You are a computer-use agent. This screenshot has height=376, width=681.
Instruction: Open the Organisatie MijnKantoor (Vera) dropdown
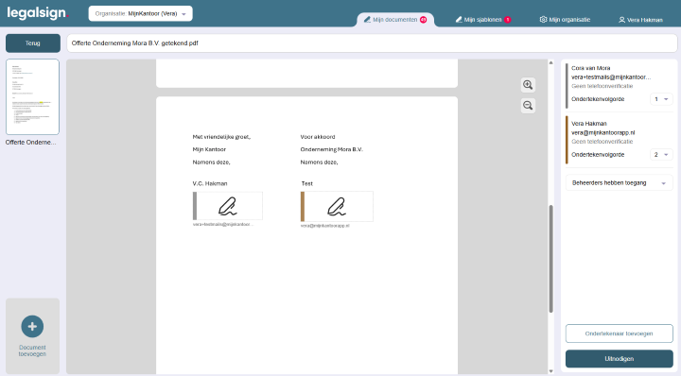pyautogui.click(x=140, y=13)
